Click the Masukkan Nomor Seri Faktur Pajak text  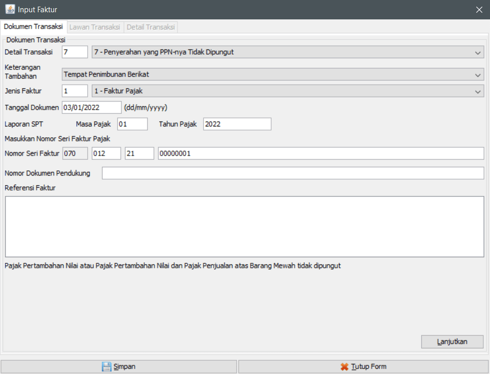click(x=58, y=139)
